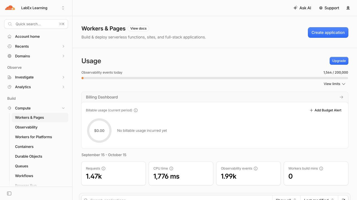357x200 pixels.
Task: Open Ask AI assistant
Action: coord(302,8)
